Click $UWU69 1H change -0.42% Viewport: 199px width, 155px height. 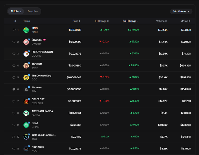point(104,42)
